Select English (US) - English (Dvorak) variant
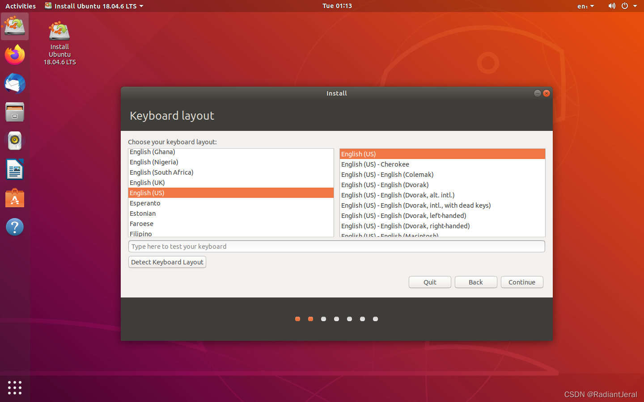 click(442, 185)
